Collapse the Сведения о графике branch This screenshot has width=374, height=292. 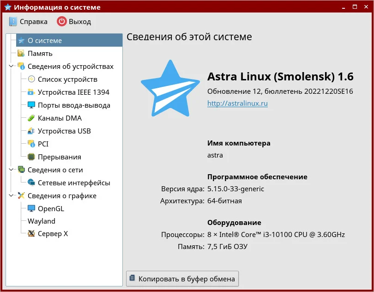pyautogui.click(x=11, y=195)
